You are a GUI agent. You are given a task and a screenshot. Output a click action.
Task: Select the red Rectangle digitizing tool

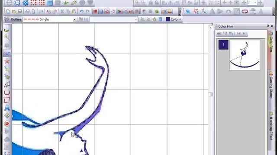coord(7,100)
